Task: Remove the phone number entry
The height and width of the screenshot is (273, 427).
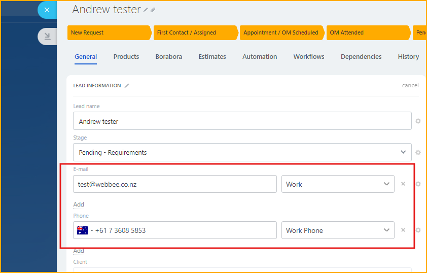Action: pyautogui.click(x=403, y=230)
